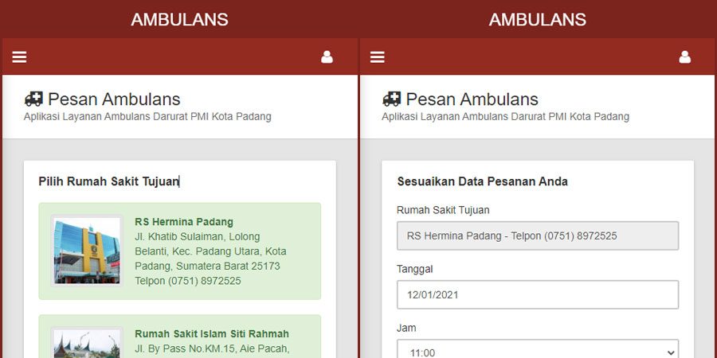This screenshot has width=717, height=358.
Task: Click AMBULANS title above the hospital list screen
Action: (179, 20)
